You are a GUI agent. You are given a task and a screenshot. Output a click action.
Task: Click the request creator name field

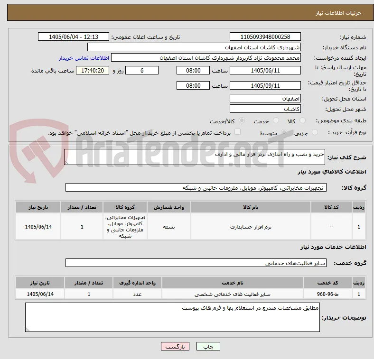[x=206, y=58]
